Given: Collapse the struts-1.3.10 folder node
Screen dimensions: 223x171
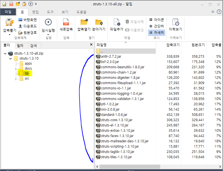Looking at the screenshot, I should (x=10, y=58).
